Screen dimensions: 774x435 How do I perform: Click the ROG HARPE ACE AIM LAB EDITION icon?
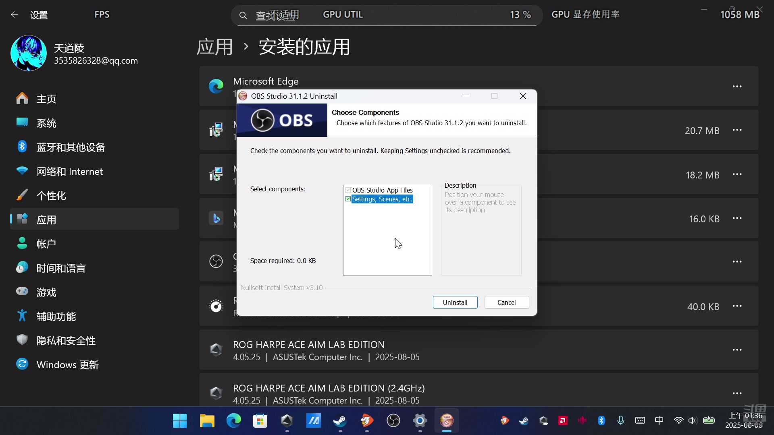pos(216,349)
